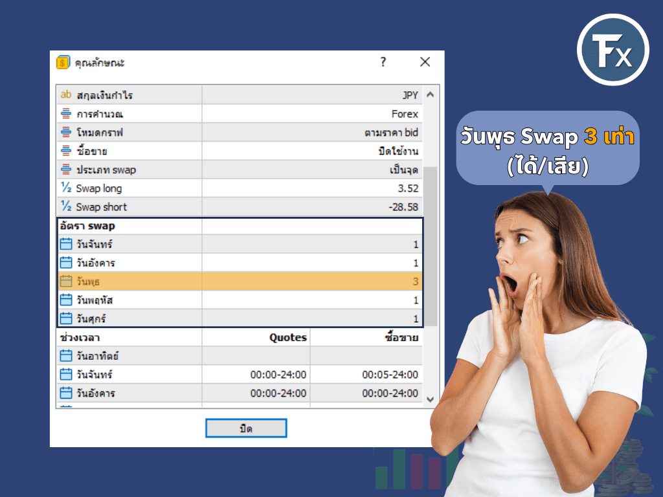Click the dollar symbol icon in title bar
663x497 pixels.
coord(63,62)
